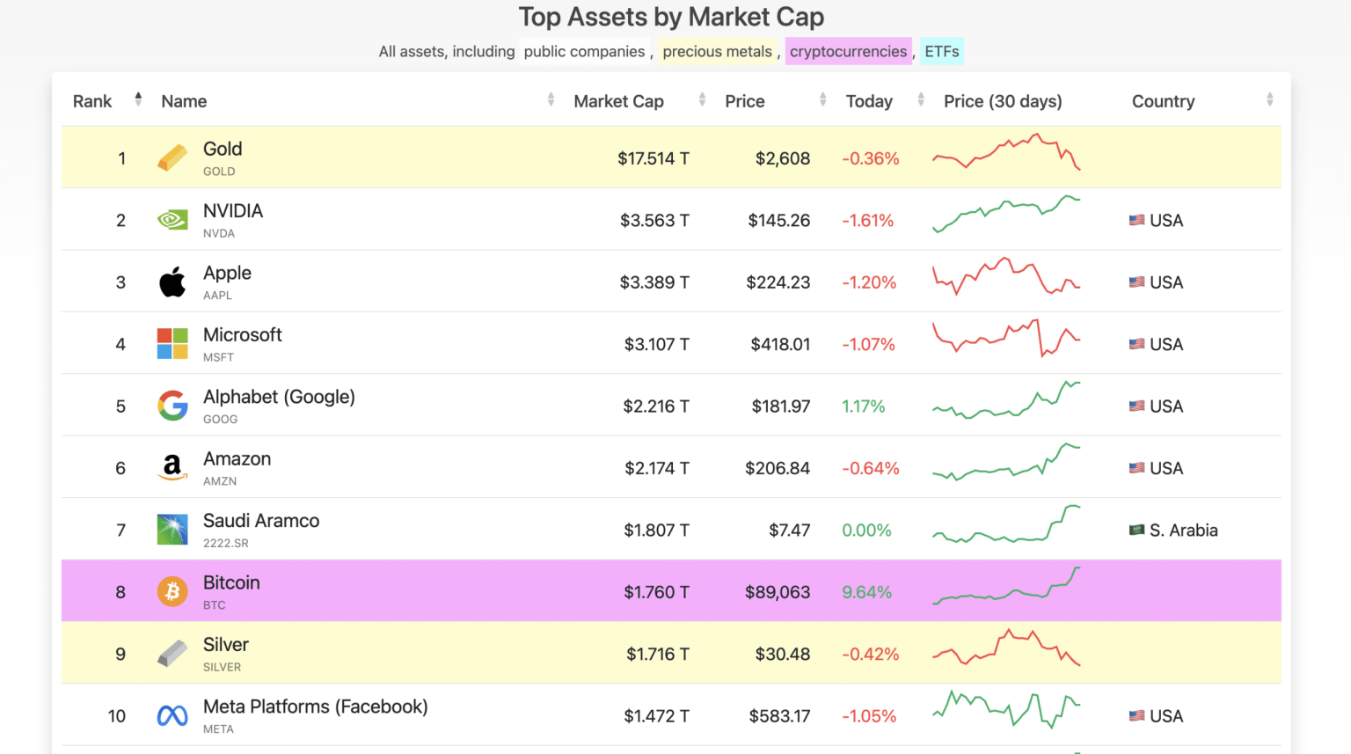Click the Amazon logo icon
The width and height of the screenshot is (1351, 754).
(172, 467)
